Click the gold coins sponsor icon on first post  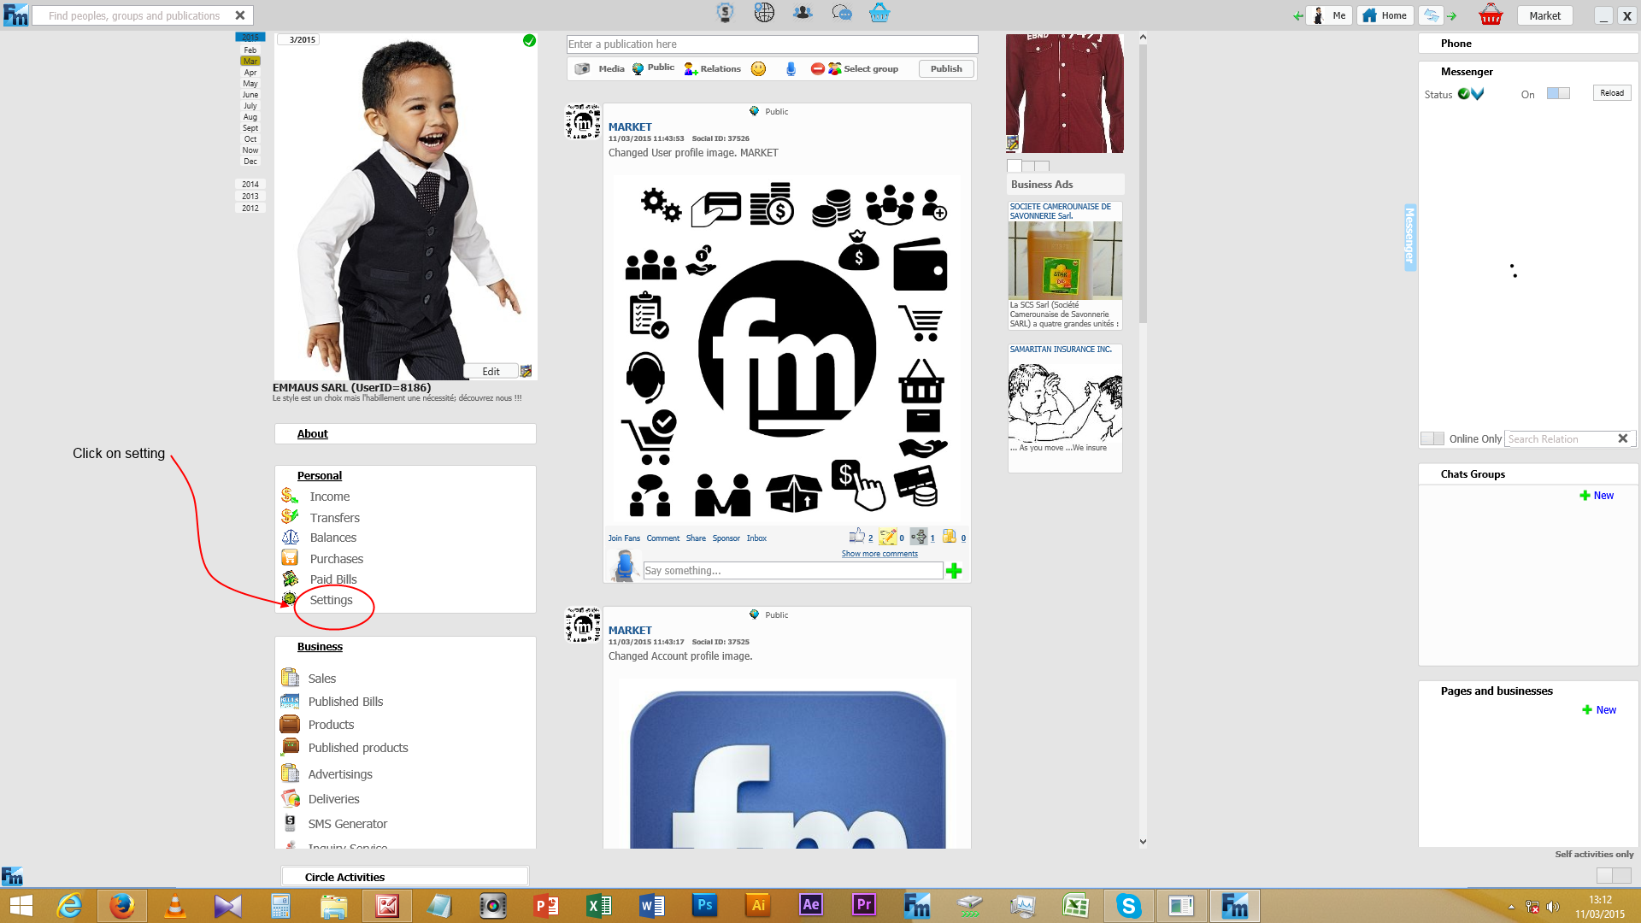(x=949, y=537)
